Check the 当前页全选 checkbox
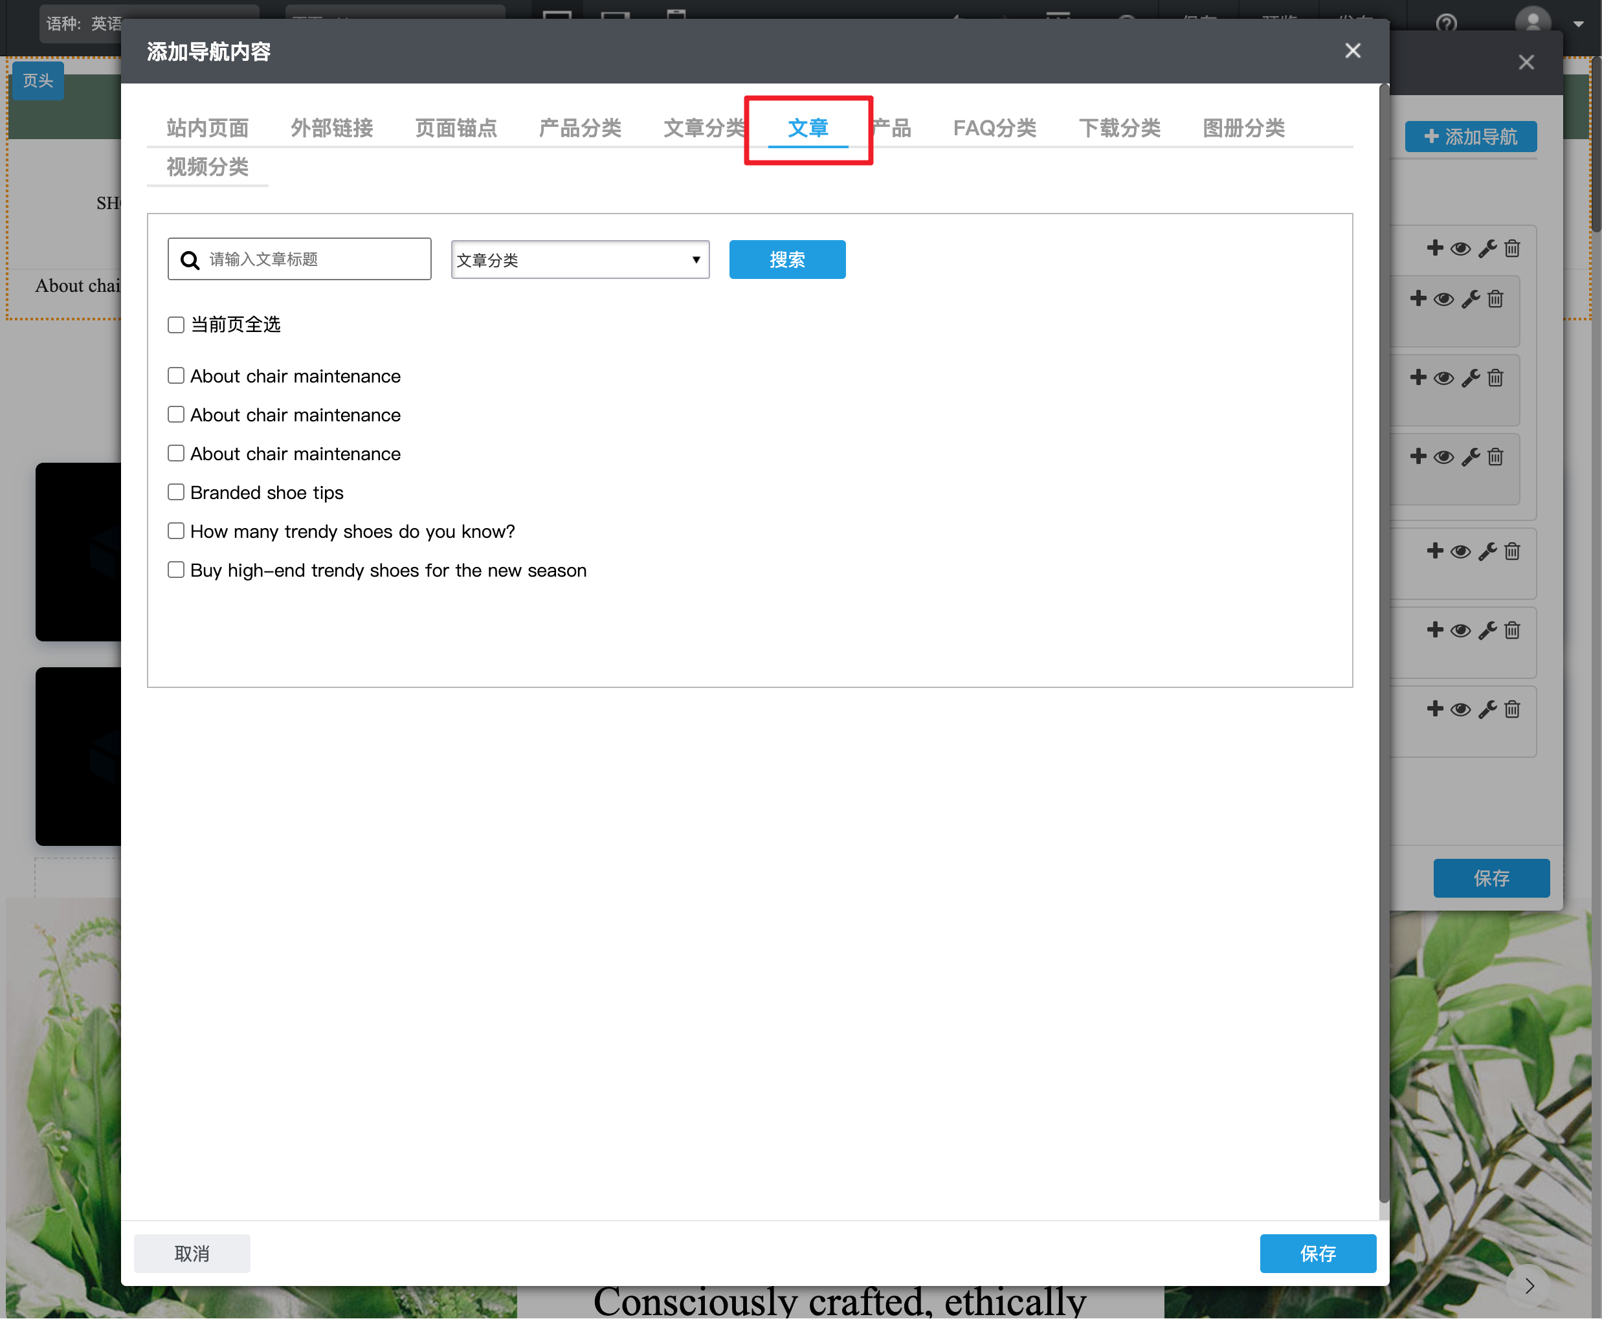1602x1319 pixels. point(176,325)
